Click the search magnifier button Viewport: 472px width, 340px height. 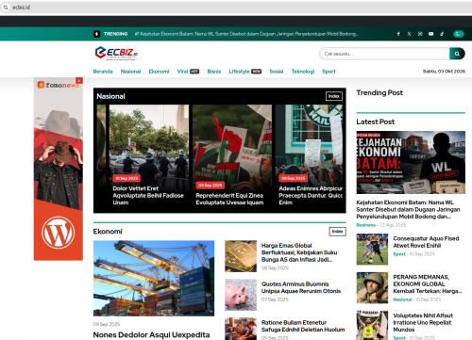(x=457, y=54)
